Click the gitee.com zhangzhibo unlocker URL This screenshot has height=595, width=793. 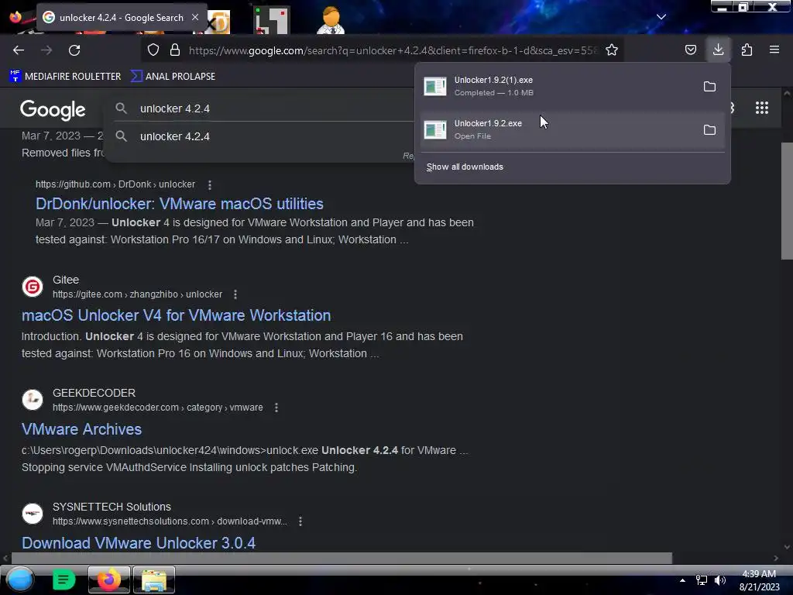pyautogui.click(x=137, y=294)
